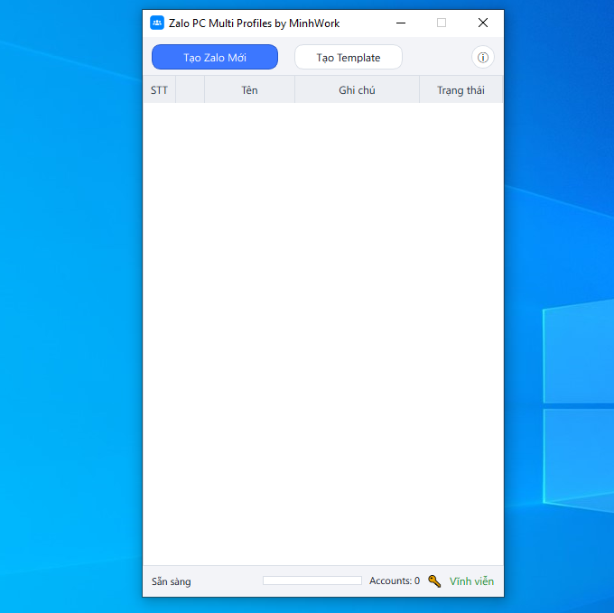Image resolution: width=614 pixels, height=613 pixels.
Task: Click the Sẵn sàng status text
Action: [172, 581]
